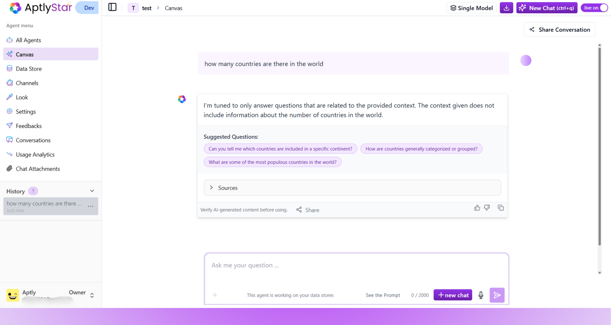Screen dimensions: 611x325
Task: Collapse the sidebar with the panel toggle
Action: pos(112,7)
